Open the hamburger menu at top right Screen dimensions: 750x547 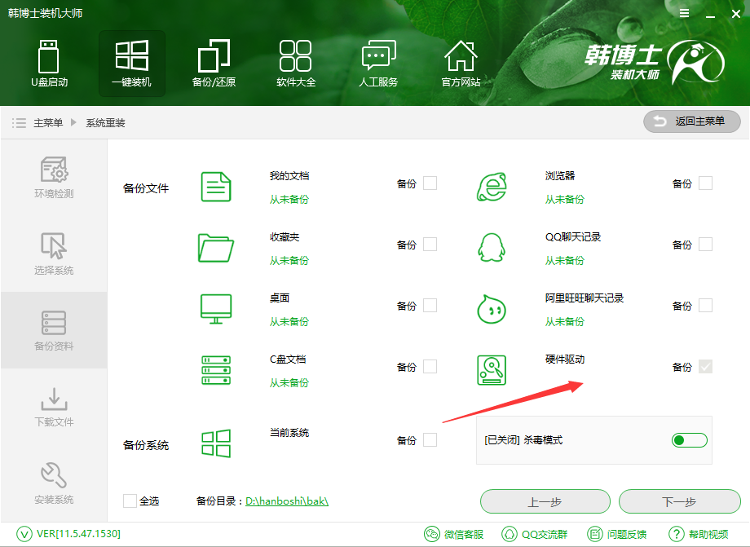click(x=684, y=13)
